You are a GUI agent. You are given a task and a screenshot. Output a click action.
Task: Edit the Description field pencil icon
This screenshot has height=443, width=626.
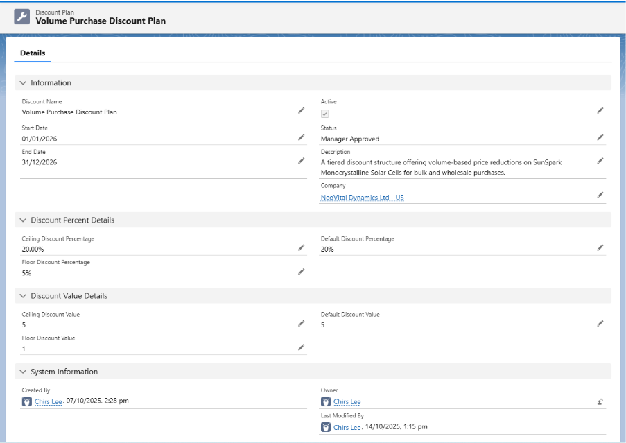600,161
